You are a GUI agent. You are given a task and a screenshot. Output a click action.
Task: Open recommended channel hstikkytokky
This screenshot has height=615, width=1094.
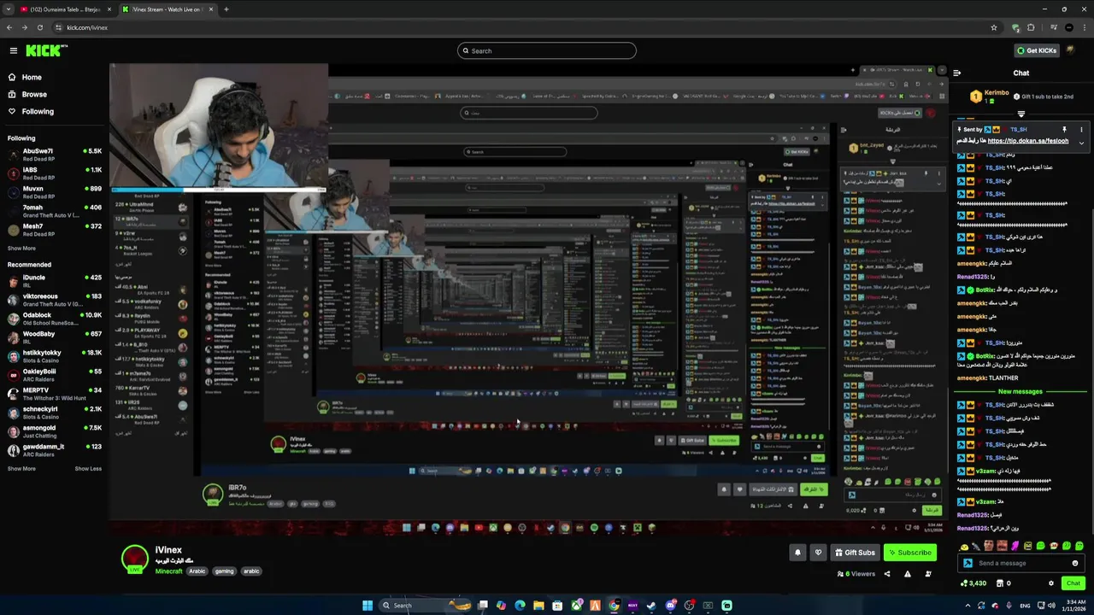click(x=55, y=355)
